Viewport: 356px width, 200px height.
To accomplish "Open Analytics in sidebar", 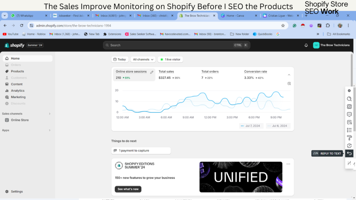I will pyautogui.click(x=17, y=91).
